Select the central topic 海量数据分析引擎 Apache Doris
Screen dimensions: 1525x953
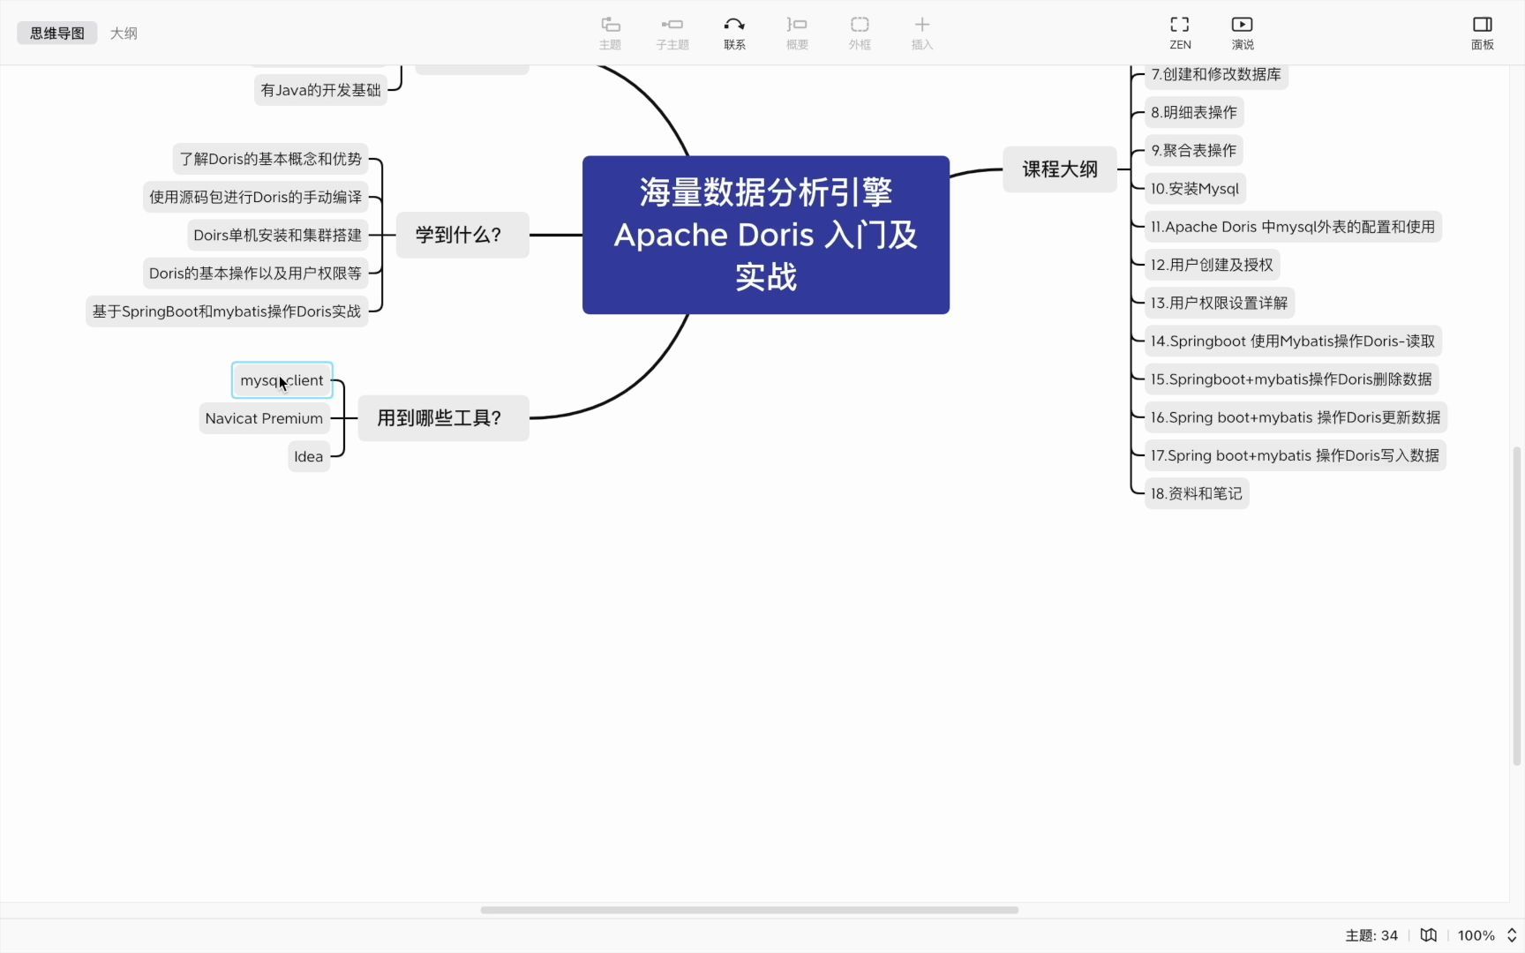pyautogui.click(x=766, y=235)
